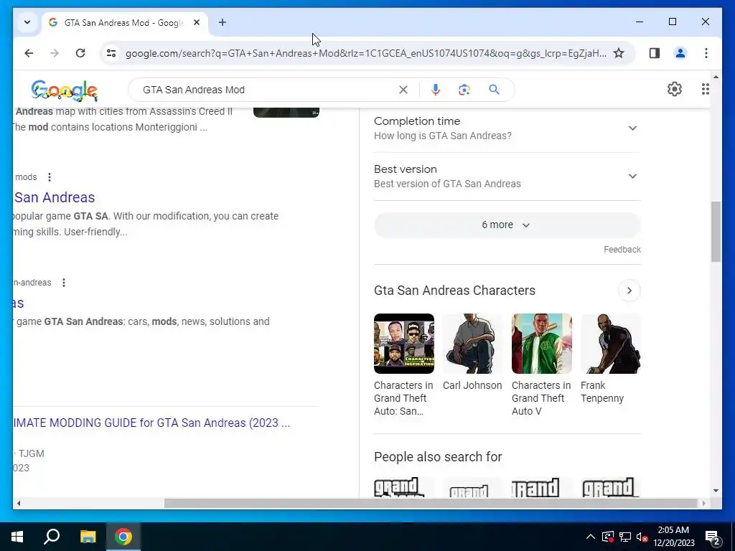Select the GTA San Andreas Mod tab
This screenshot has width=735, height=551.
[x=125, y=22]
